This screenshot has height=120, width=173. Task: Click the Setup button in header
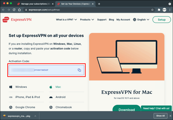point(162,19)
